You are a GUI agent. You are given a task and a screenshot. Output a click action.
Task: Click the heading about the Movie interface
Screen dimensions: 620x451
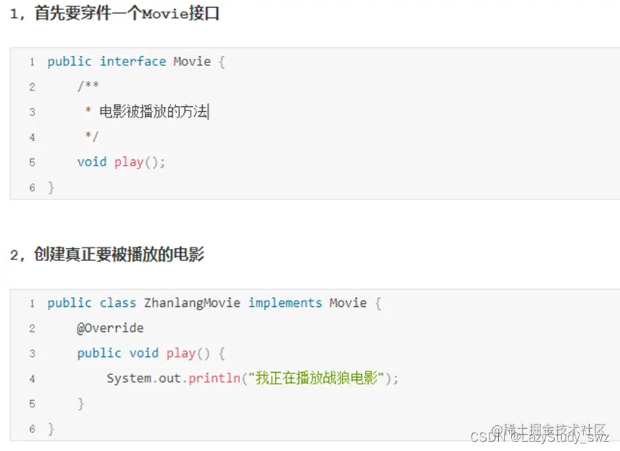[x=115, y=14]
